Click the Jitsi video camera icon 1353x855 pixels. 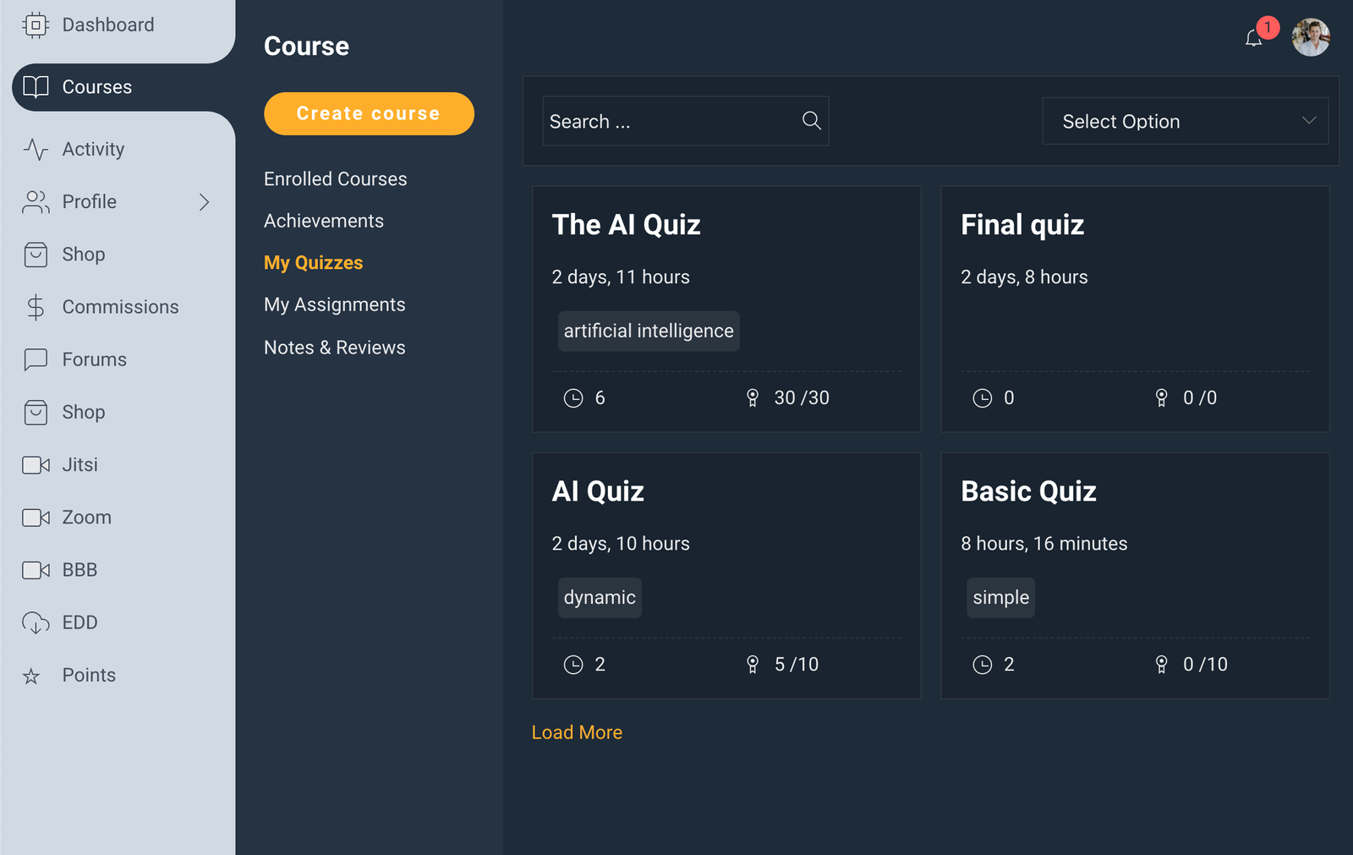coord(36,465)
